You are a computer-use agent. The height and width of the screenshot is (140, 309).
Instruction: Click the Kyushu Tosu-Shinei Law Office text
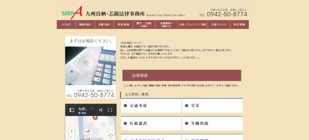pos(166,15)
